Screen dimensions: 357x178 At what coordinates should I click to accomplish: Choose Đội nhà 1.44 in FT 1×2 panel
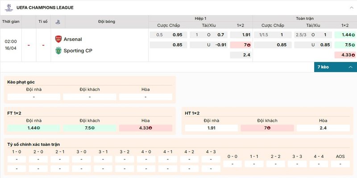coord(34,128)
